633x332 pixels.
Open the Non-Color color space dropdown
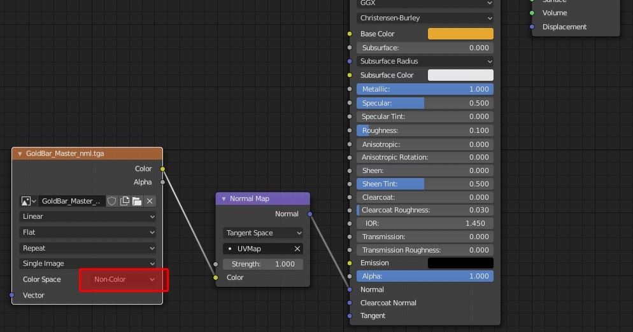pos(124,279)
